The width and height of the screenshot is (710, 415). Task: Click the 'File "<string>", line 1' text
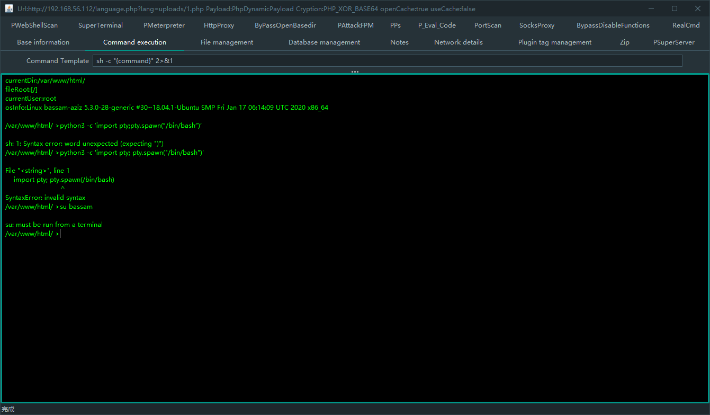tap(37, 171)
